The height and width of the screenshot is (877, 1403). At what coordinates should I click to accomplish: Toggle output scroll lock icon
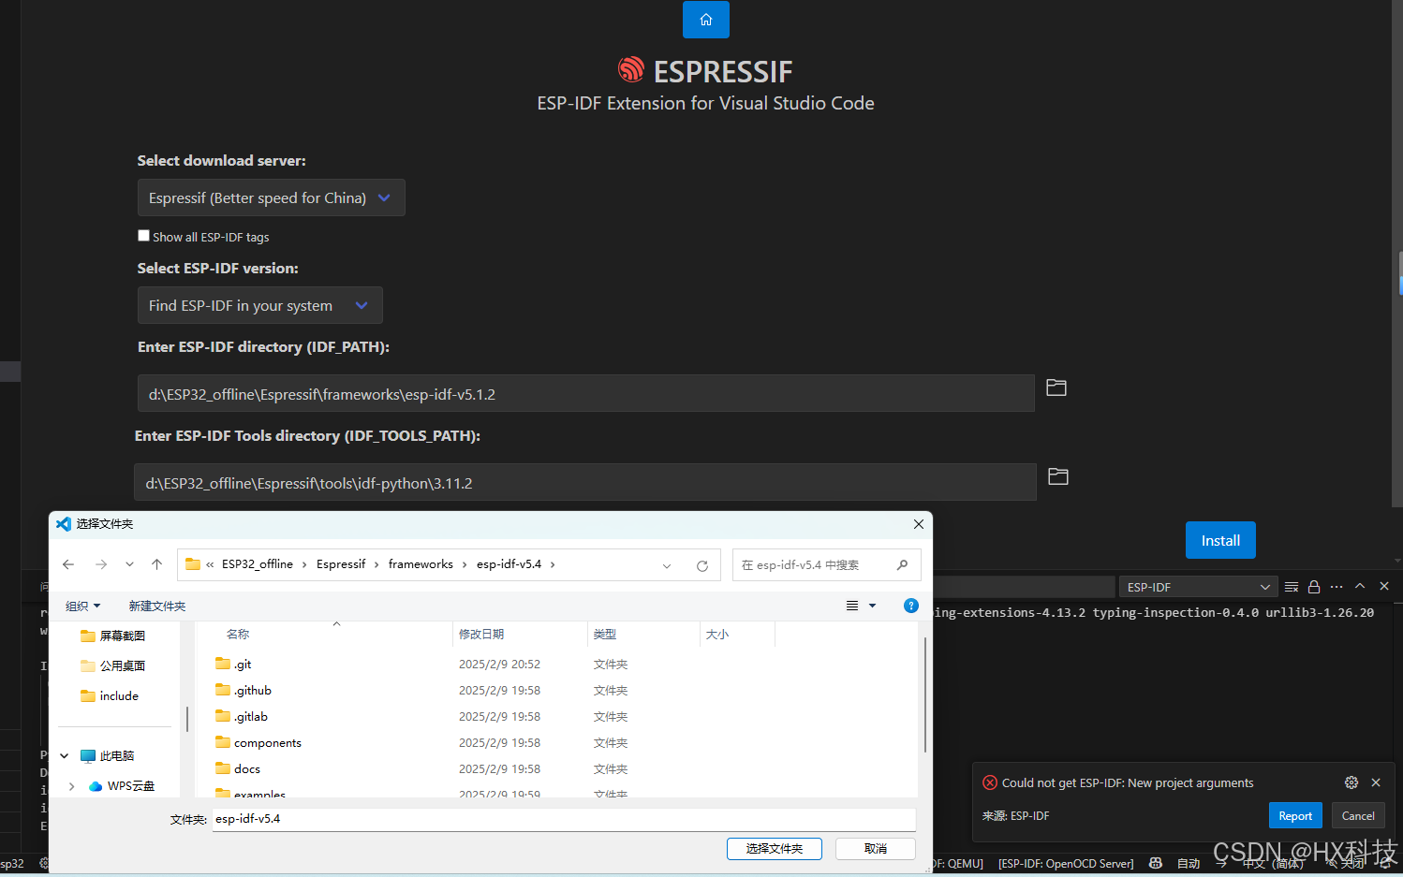[x=1314, y=587]
